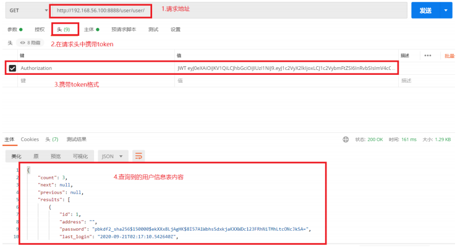Screen dimensions: 460x251
Task: Add a new header value in empty row
Action: [x=286, y=80]
